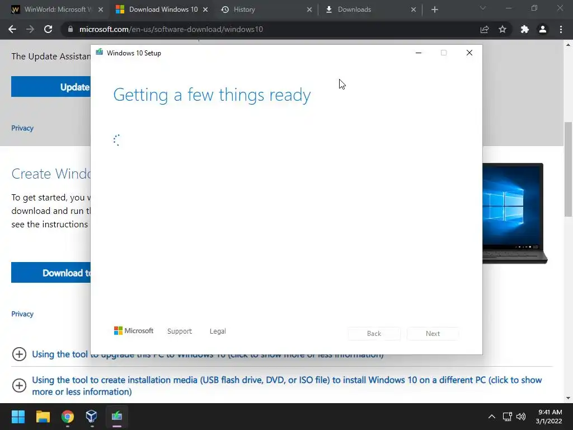Click the scrollbar up arrow
Screen dimensions: 573x430
click(x=569, y=45)
